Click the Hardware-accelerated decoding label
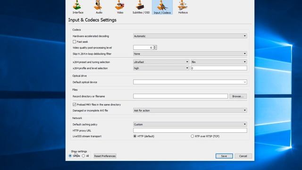The image size is (302, 170). tap(91, 36)
